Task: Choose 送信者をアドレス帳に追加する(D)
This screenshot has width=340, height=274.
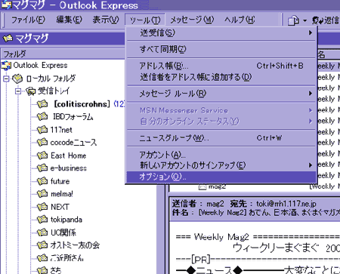Action: click(221, 77)
